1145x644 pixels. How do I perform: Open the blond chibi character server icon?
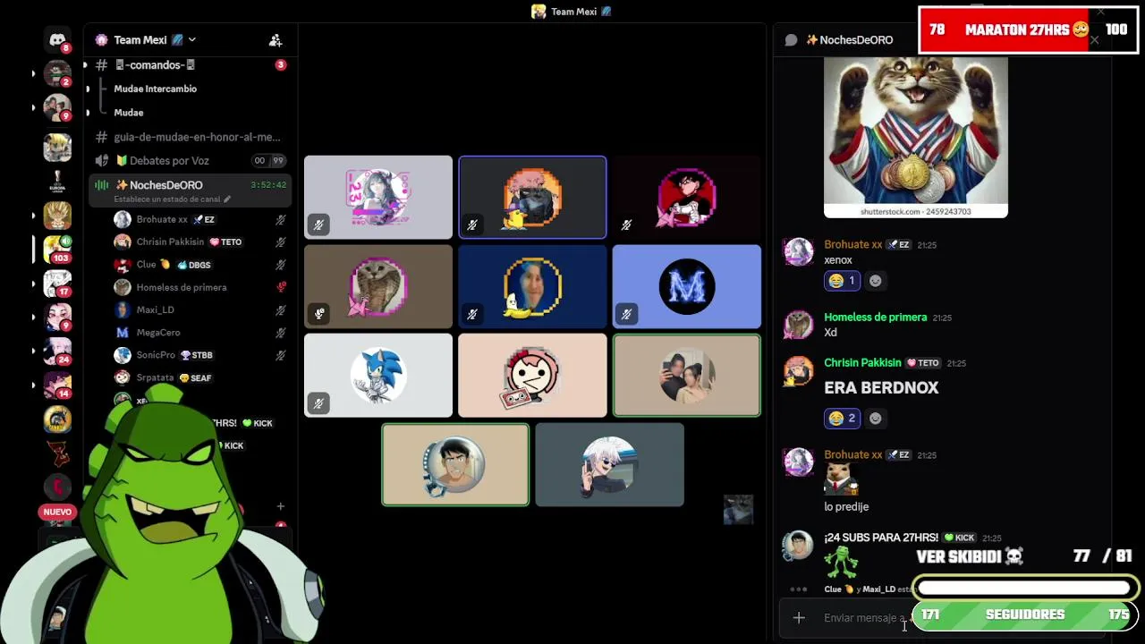57,148
